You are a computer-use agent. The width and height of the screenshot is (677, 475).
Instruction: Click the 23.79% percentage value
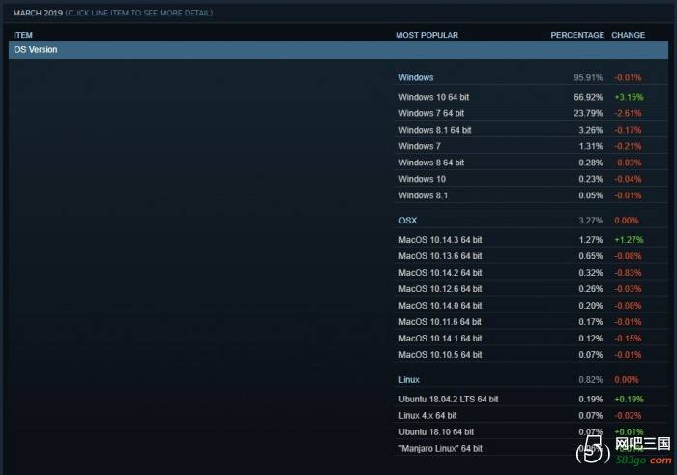pos(588,113)
